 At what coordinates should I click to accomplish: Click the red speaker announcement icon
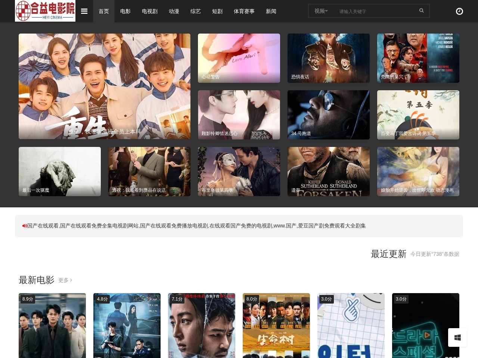point(25,226)
